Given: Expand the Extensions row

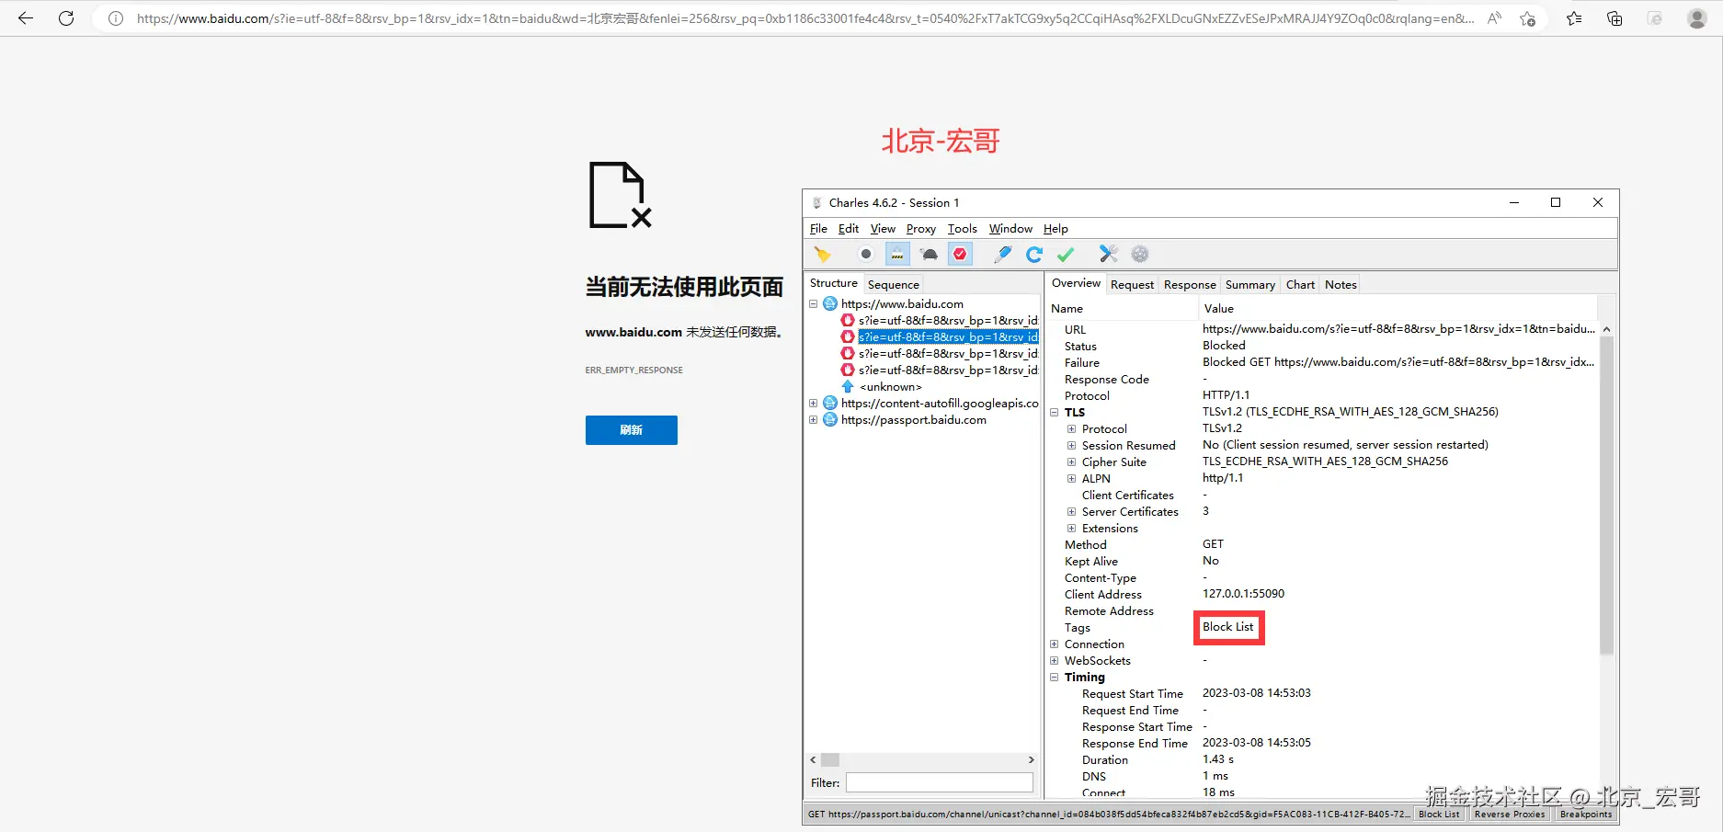Looking at the screenshot, I should (1071, 529).
